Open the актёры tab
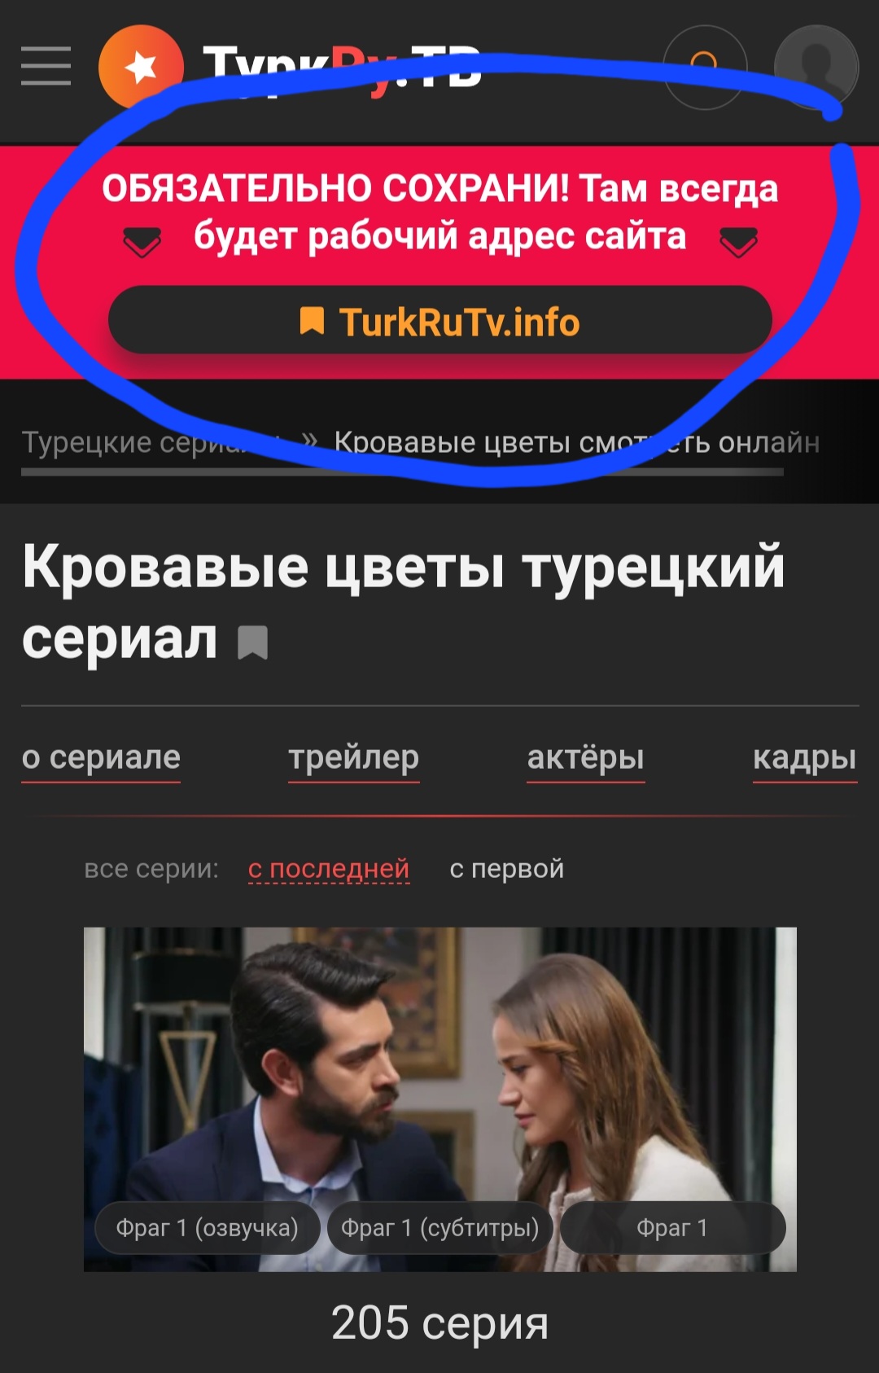 click(x=586, y=758)
